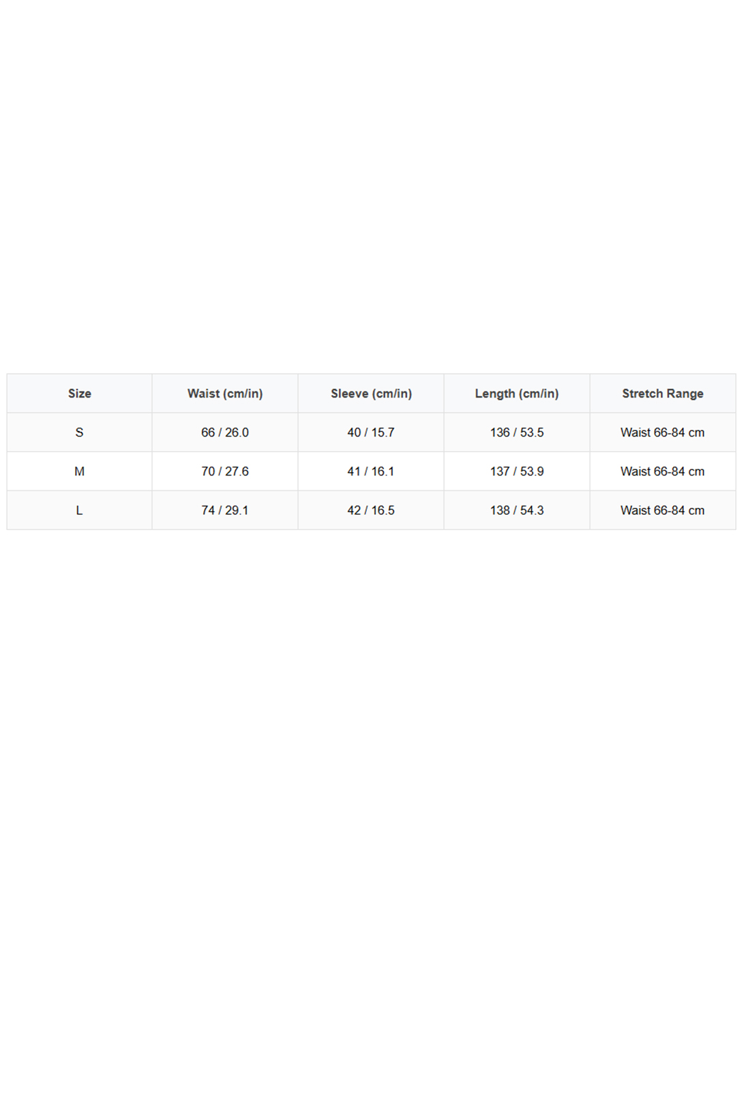This screenshot has width=742, height=1113.
Task: Select the Length (cm/in) header cell
Action: [517, 394]
